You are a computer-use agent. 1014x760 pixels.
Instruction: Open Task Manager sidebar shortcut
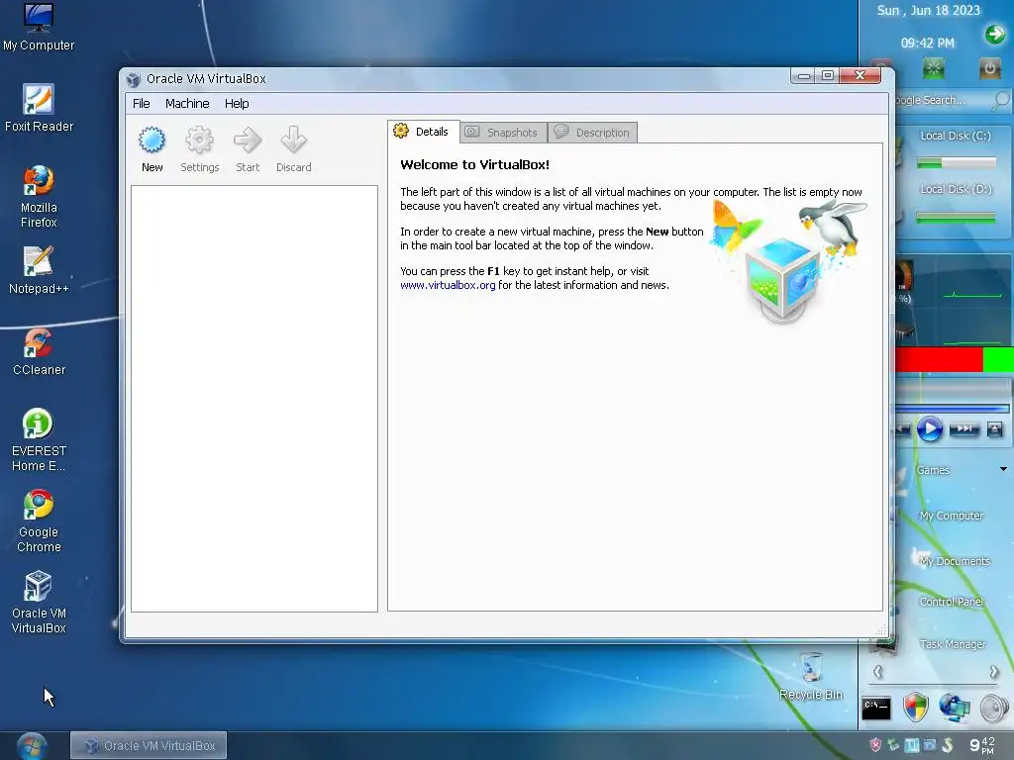pyautogui.click(x=952, y=644)
